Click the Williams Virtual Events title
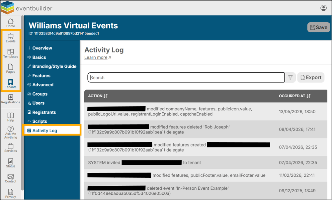The height and width of the screenshot is (200, 332). (73, 26)
